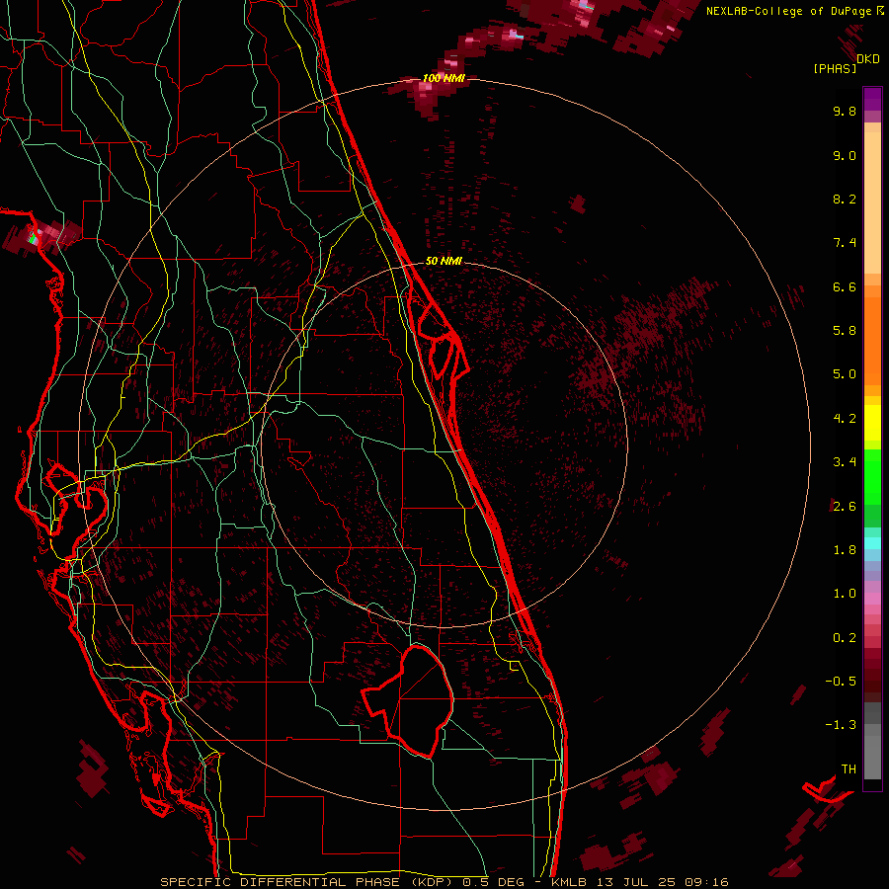
Task: Select the 3.4 scale value
Action: [845, 462]
